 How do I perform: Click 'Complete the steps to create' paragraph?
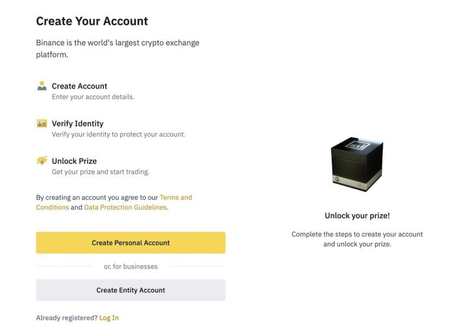click(357, 239)
